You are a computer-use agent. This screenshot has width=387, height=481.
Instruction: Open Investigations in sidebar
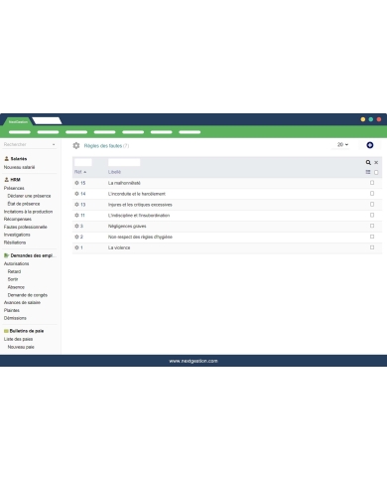point(17,235)
